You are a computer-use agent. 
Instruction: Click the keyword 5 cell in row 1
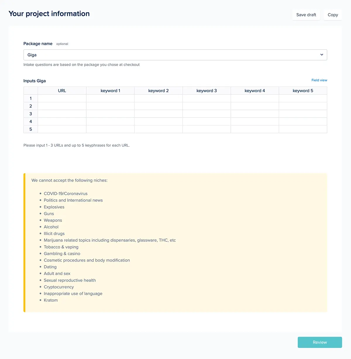[x=303, y=98]
